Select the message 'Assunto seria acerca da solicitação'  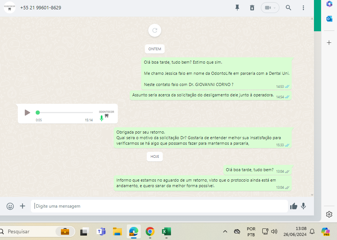click(x=210, y=95)
